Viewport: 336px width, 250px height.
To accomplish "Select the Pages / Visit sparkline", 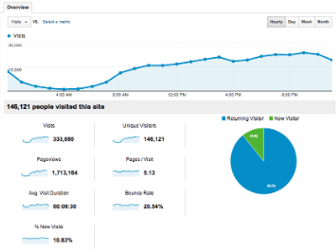I will tap(126, 173).
